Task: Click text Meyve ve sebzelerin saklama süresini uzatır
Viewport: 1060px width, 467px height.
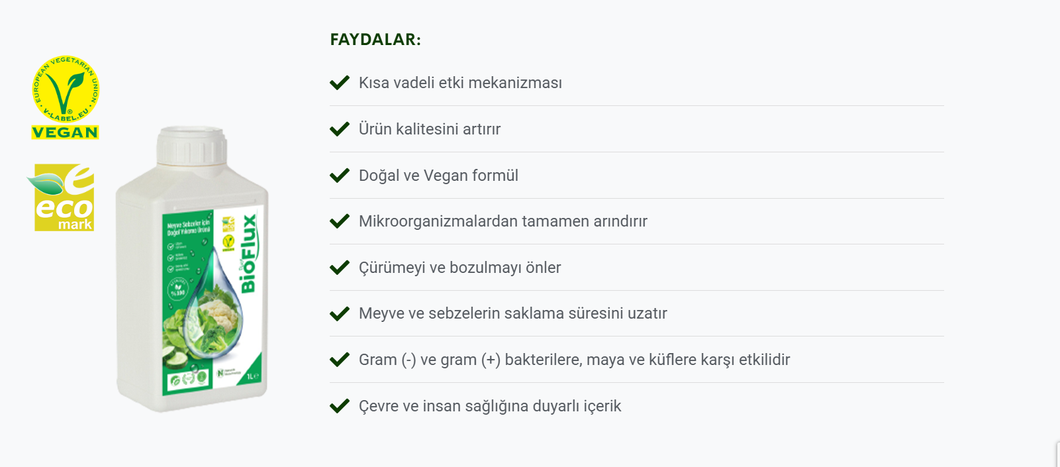Action: 513,313
